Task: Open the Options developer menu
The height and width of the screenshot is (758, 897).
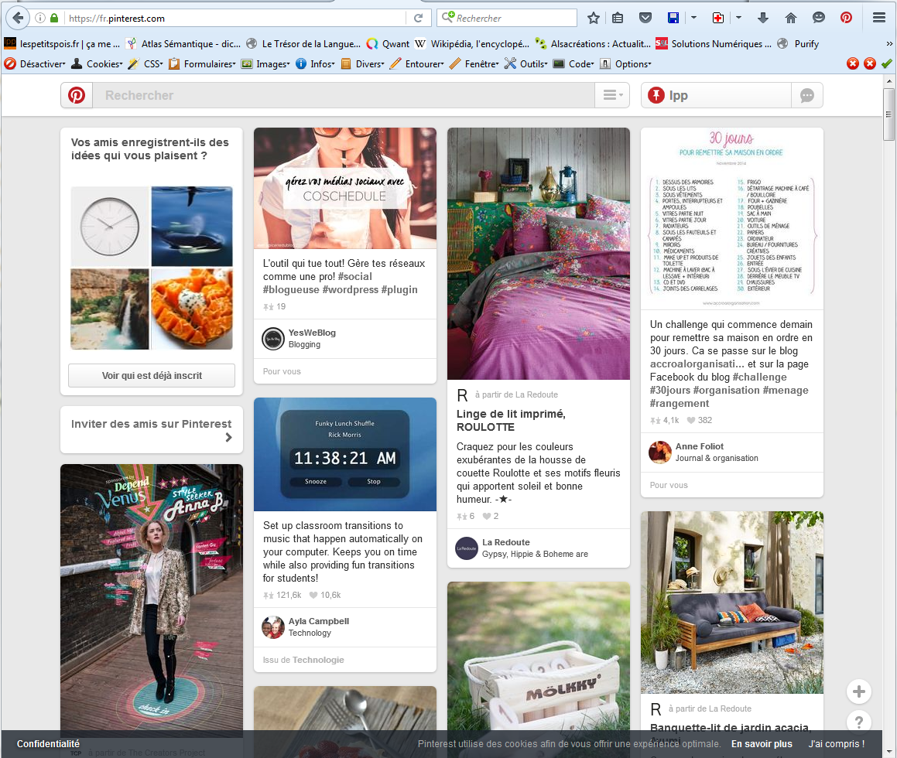Action: (626, 64)
